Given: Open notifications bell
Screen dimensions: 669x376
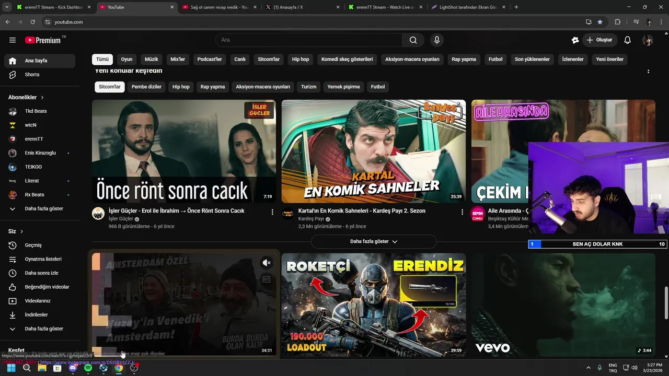Looking at the screenshot, I should pyautogui.click(x=627, y=40).
